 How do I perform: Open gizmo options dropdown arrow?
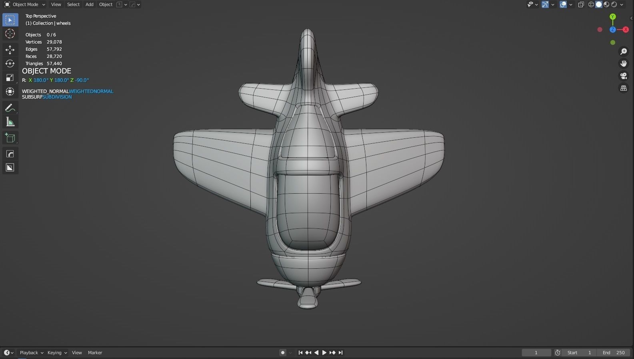pyautogui.click(x=553, y=5)
